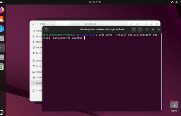
Task: Open terminal search with the magnifier icon
Action: (x=134, y=29)
